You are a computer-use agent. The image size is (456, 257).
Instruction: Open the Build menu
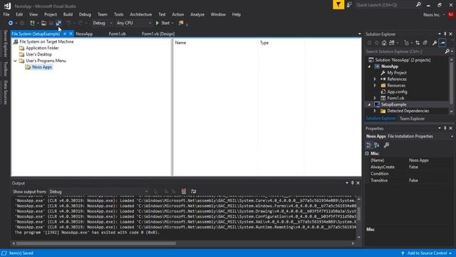coord(68,14)
